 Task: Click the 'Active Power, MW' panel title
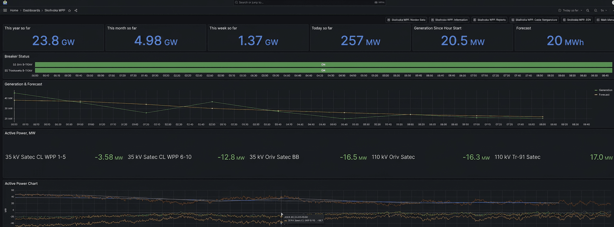tap(20, 133)
